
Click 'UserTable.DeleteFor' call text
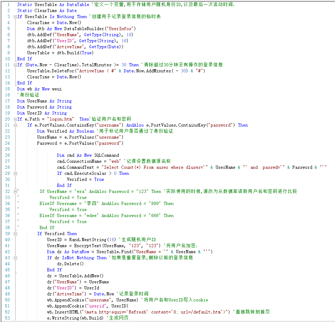[x=50, y=71]
